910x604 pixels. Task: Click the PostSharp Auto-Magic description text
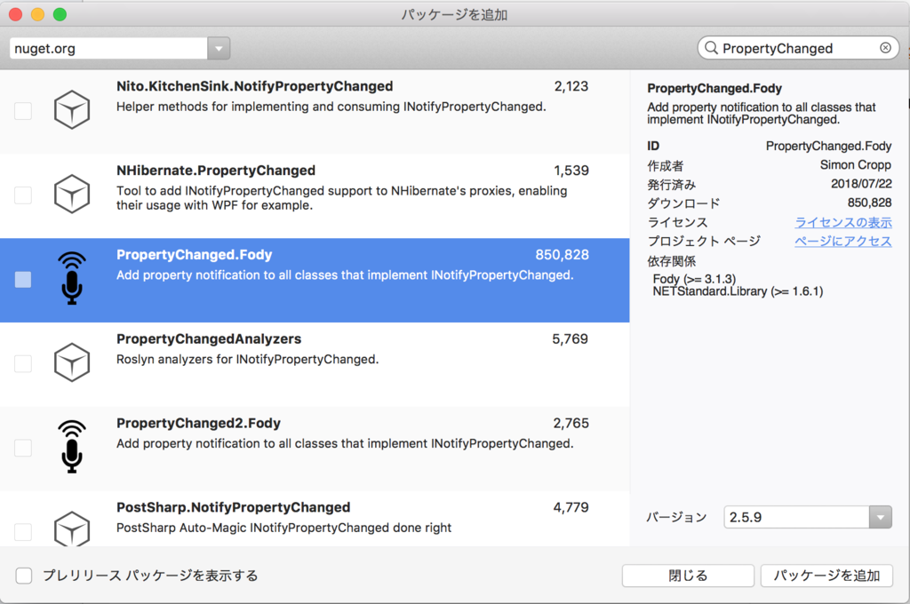[283, 528]
